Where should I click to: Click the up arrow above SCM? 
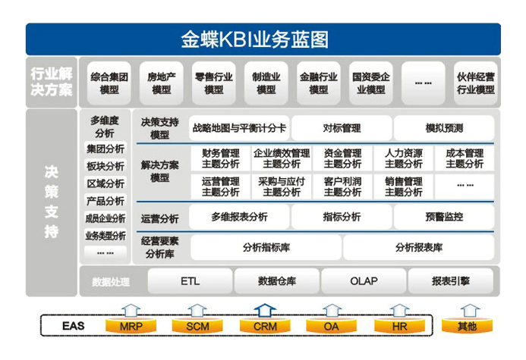[197, 311]
